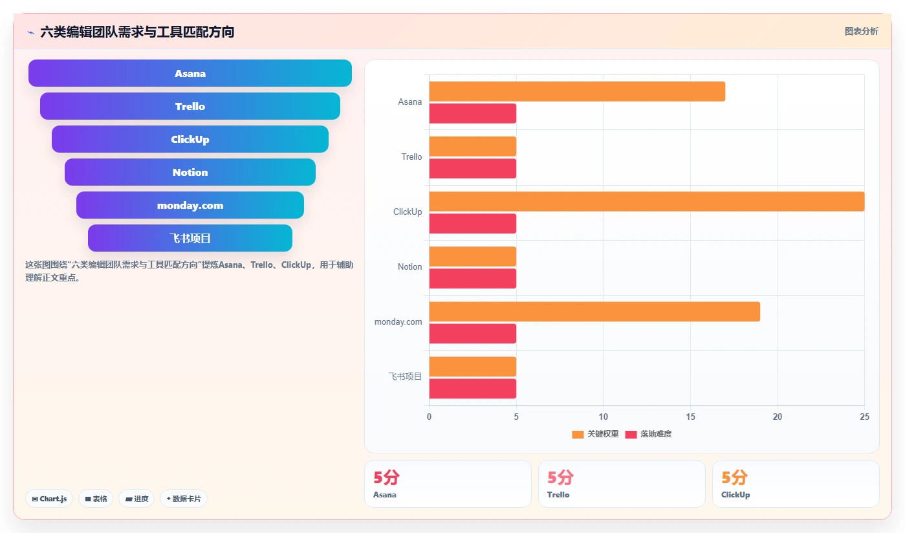
Task: Click the x-axis value 15
Action: [x=690, y=417]
